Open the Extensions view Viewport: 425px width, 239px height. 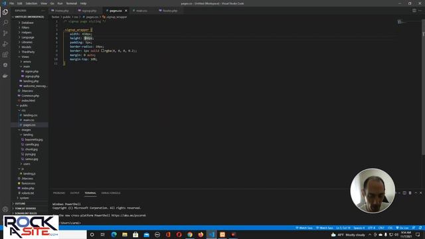[5, 54]
